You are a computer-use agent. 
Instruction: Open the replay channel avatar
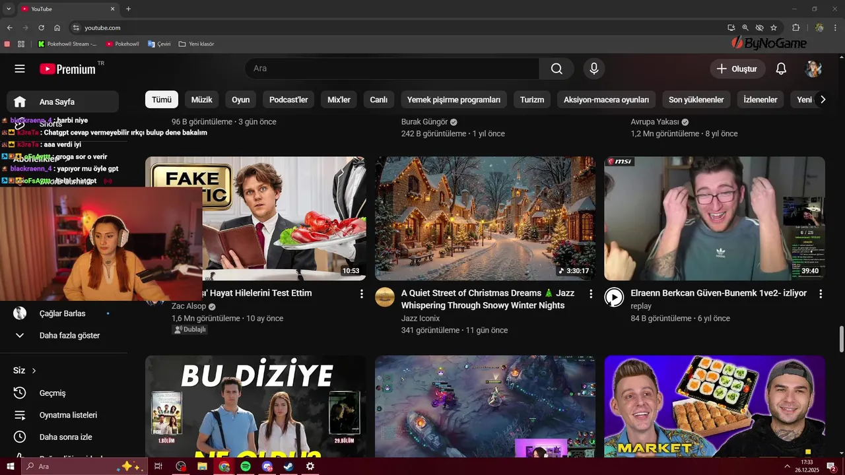click(614, 297)
